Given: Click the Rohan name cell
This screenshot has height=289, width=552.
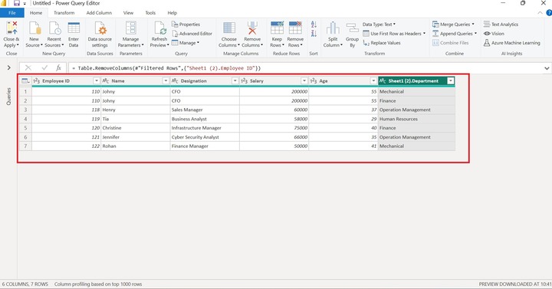Looking at the screenshot, I should [136, 146].
